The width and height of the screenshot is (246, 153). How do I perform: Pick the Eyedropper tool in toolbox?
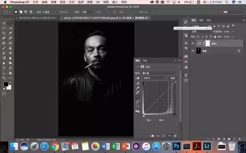[x=10, y=33]
